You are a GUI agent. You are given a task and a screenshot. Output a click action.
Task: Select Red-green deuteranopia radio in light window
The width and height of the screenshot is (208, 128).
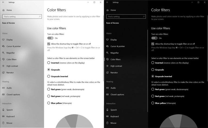(x=49, y=89)
